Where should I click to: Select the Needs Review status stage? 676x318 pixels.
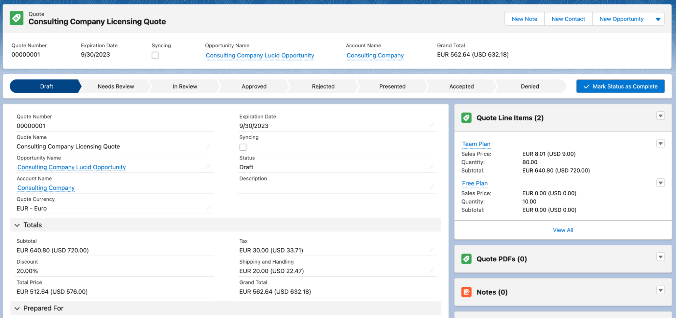click(x=116, y=86)
